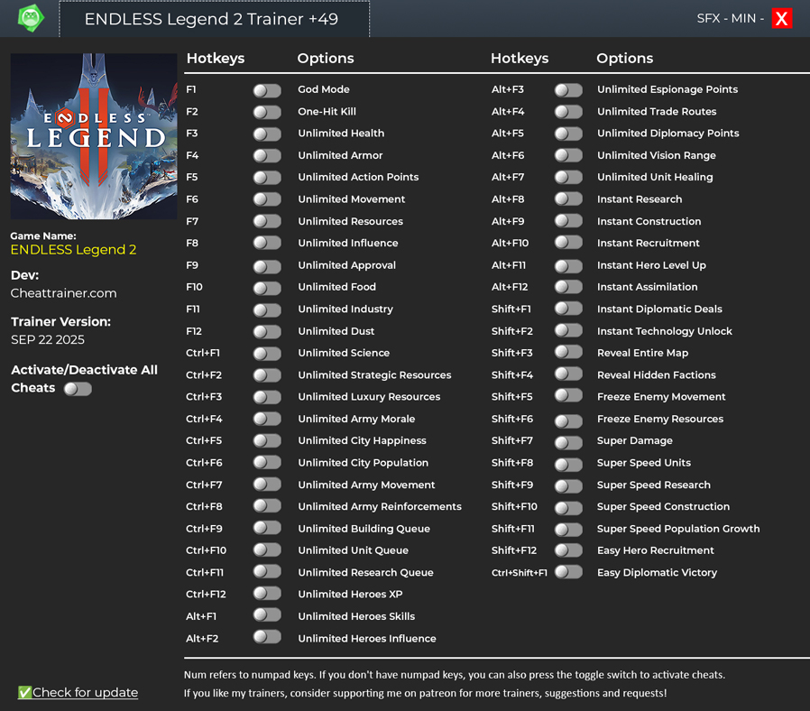Toggle Super Damage switch
Screen dimensions: 810x711
(x=568, y=442)
